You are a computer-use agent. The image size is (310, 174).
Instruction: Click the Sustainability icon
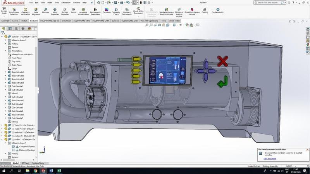click(x=217, y=10)
